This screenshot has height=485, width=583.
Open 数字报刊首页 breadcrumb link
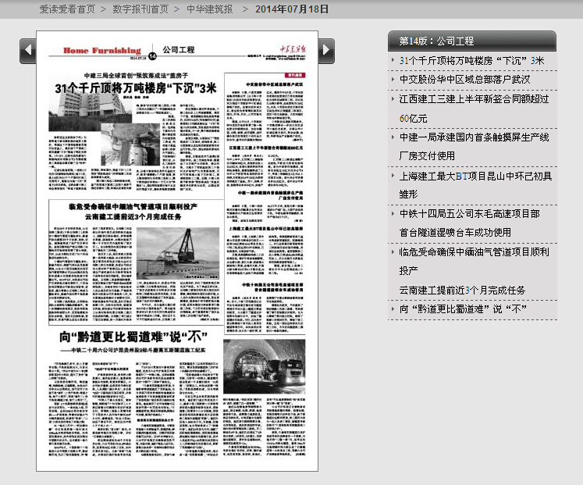click(140, 9)
